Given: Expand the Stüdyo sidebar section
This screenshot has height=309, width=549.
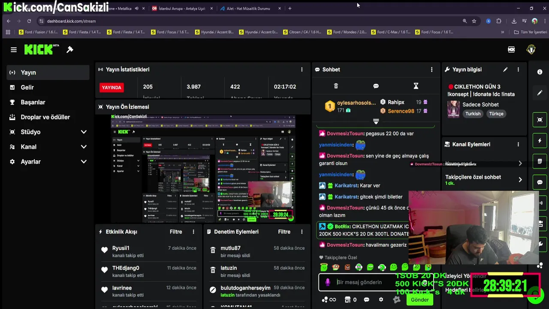Looking at the screenshot, I should (x=84, y=132).
